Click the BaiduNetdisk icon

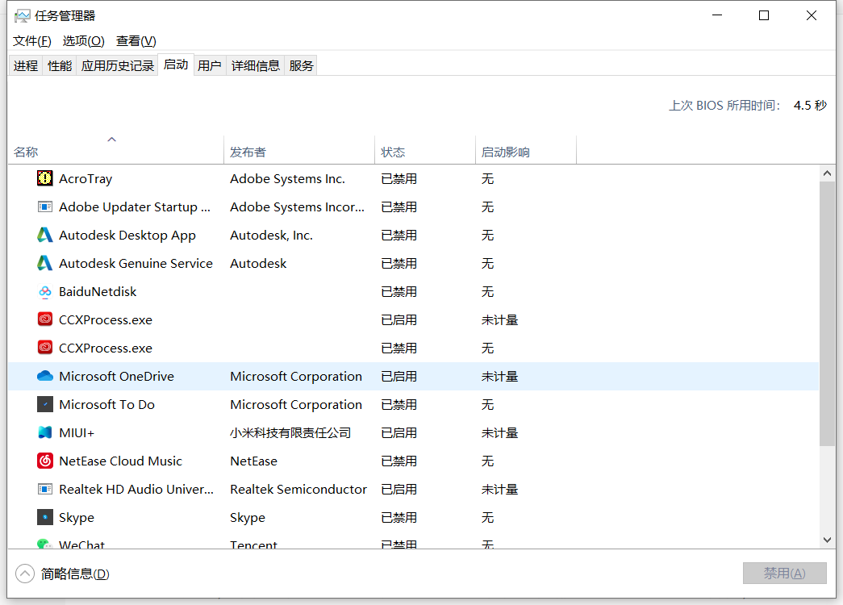pyautogui.click(x=44, y=291)
